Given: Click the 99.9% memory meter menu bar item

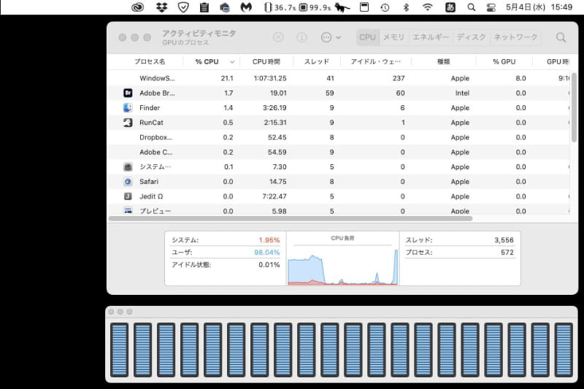Looking at the screenshot, I should tap(315, 7).
